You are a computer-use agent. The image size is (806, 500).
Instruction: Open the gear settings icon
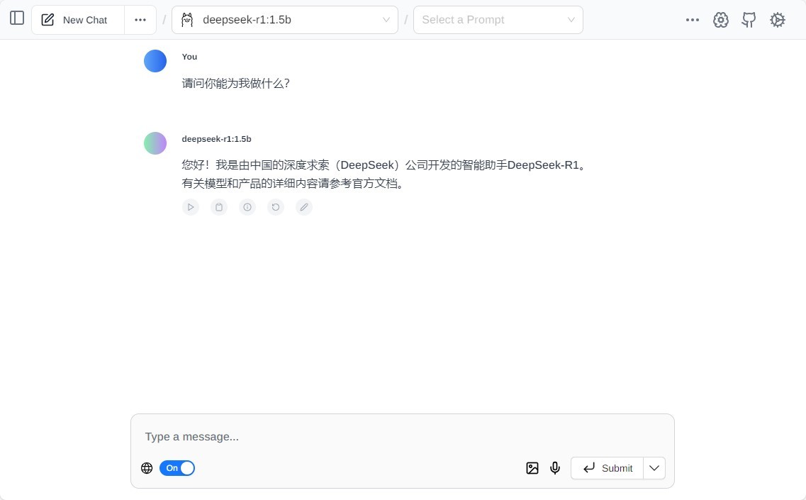pyautogui.click(x=778, y=20)
